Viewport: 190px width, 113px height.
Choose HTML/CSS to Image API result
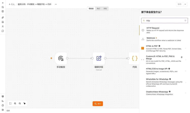pyautogui.click(x=165, y=71)
